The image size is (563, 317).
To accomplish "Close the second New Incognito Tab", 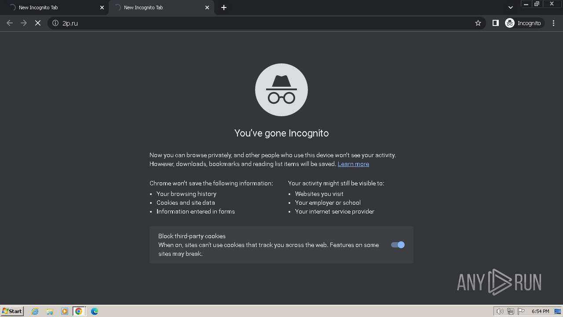I will click(207, 7).
